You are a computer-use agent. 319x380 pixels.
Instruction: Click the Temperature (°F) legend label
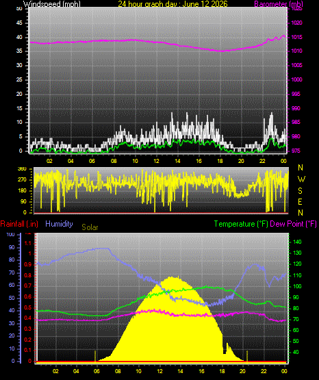click(x=241, y=224)
